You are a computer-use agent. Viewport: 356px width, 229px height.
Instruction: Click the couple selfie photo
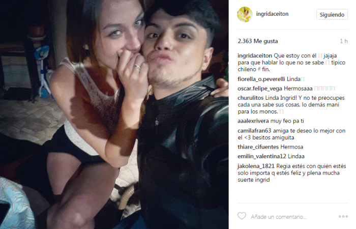[114, 114]
